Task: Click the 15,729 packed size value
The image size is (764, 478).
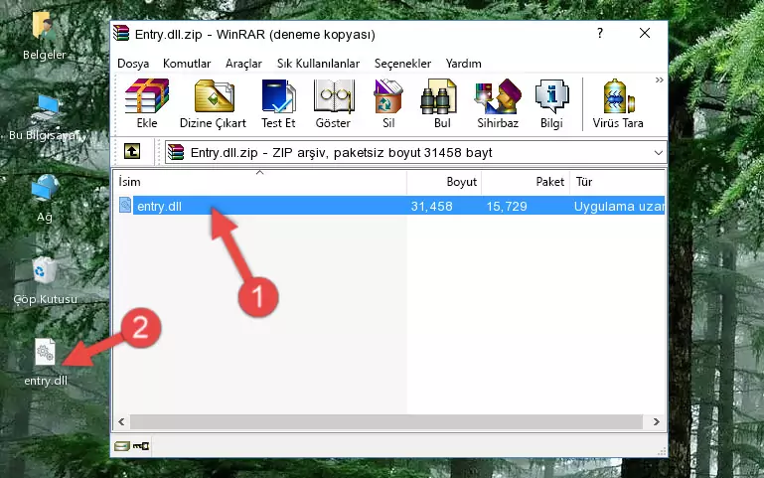Action: click(507, 206)
